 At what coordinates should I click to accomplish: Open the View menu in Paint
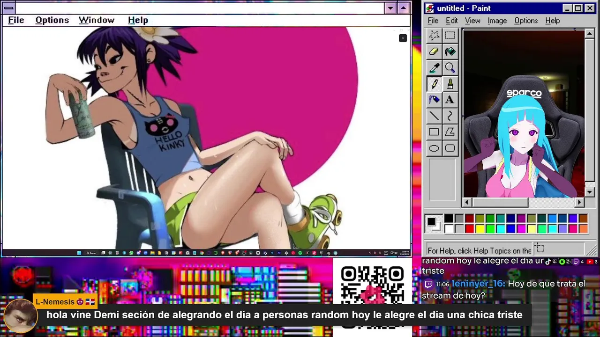pos(472,21)
